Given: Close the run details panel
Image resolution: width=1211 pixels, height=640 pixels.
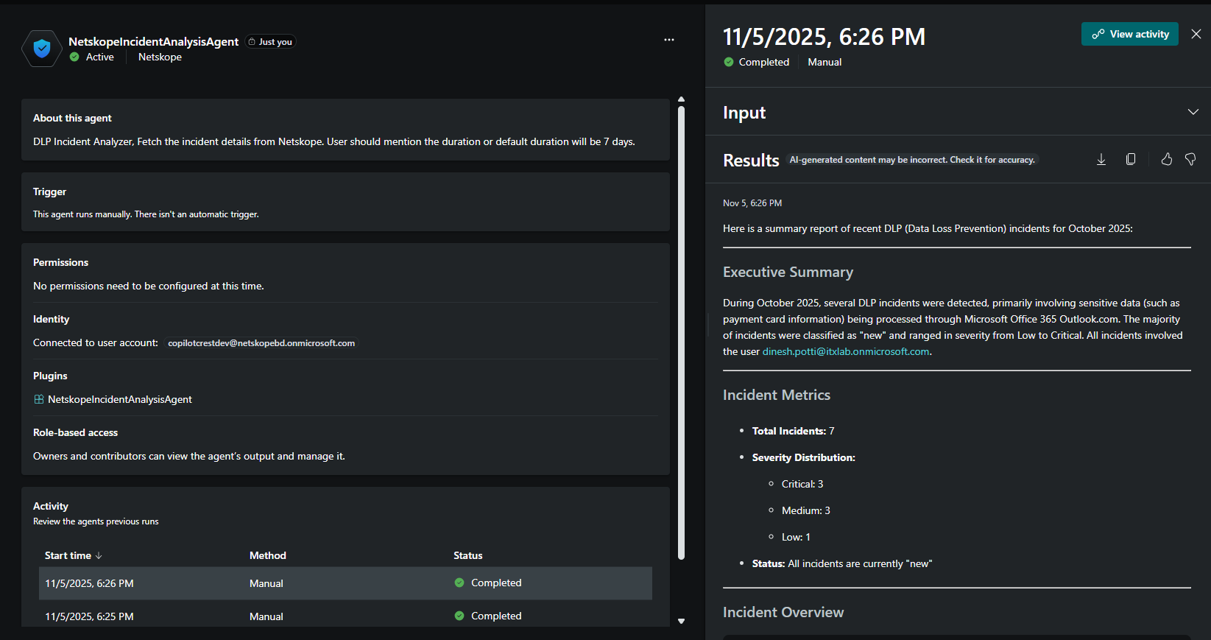Looking at the screenshot, I should [1196, 34].
